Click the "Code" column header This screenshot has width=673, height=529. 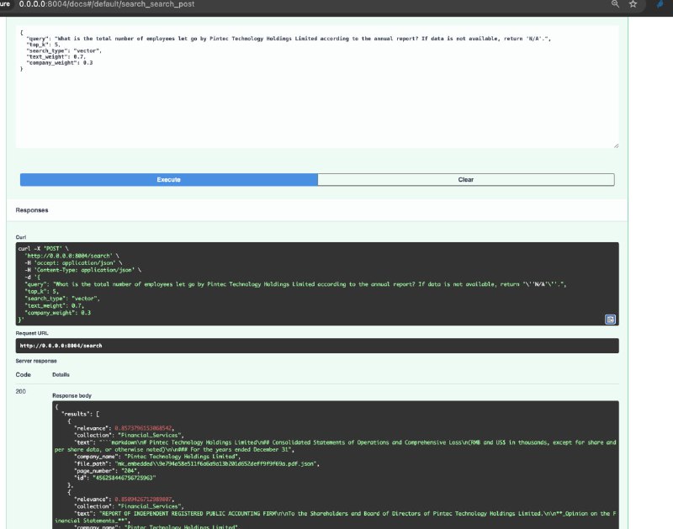(24, 375)
